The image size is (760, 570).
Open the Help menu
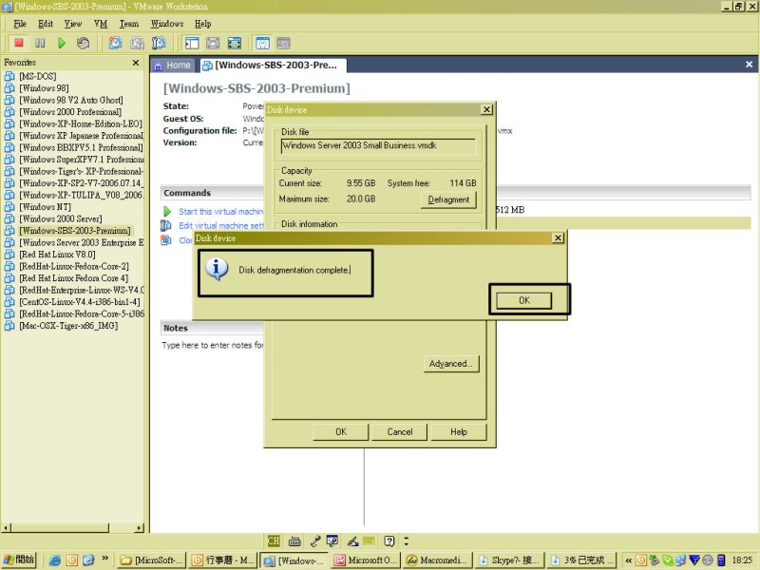(x=202, y=24)
